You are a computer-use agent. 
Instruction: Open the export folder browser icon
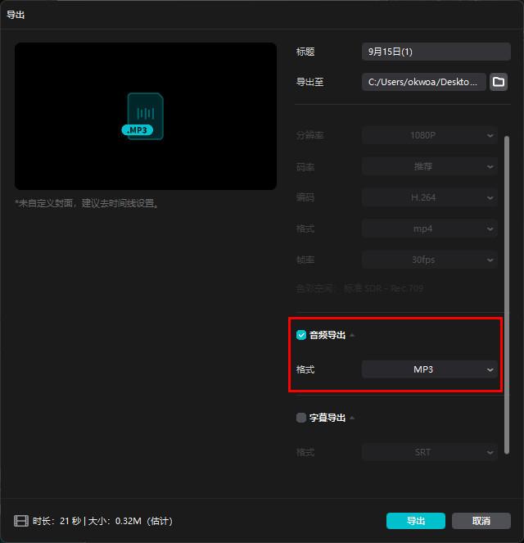tap(499, 82)
